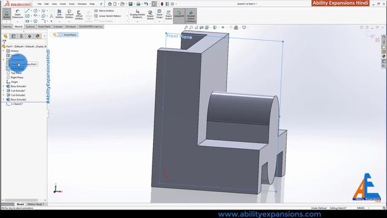Switch to SOLIDWORKS Add-Ins tab

coord(91,27)
